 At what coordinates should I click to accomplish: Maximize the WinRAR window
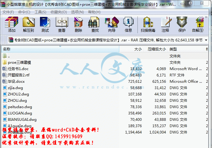(x=190, y=3)
